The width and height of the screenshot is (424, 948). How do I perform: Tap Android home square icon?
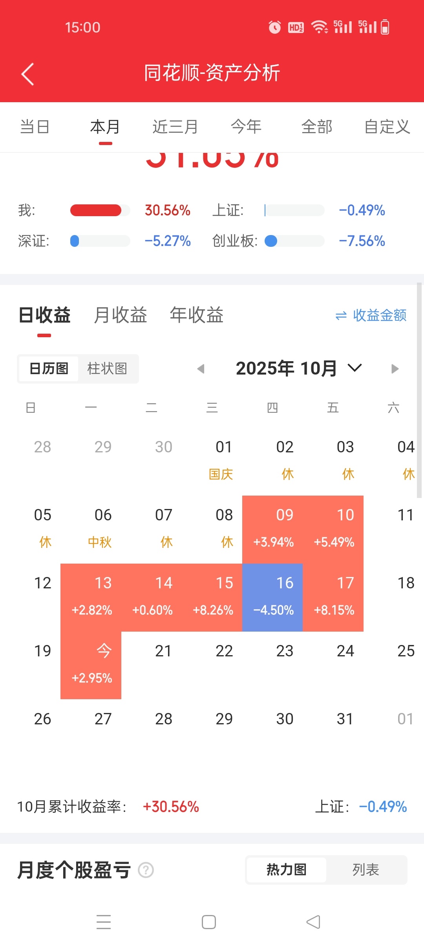click(x=209, y=922)
